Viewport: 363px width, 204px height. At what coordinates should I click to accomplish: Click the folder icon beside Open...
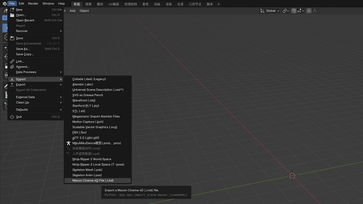[x=12, y=15]
